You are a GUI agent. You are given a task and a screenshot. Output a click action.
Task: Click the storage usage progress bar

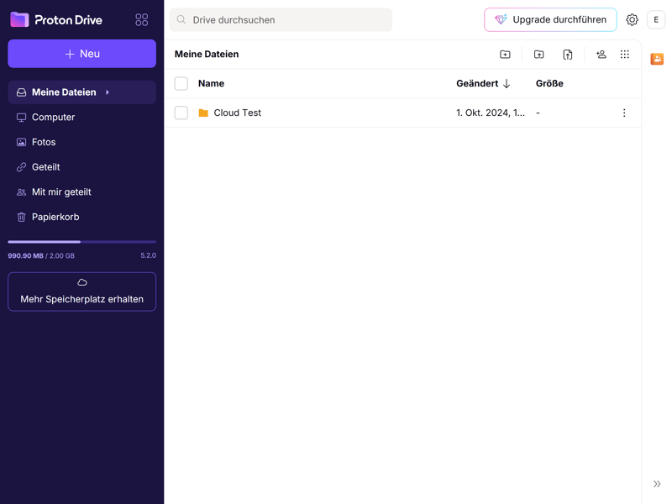(x=81, y=242)
